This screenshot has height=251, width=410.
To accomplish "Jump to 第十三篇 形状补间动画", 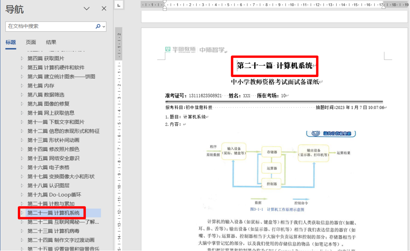I will point(53,140).
